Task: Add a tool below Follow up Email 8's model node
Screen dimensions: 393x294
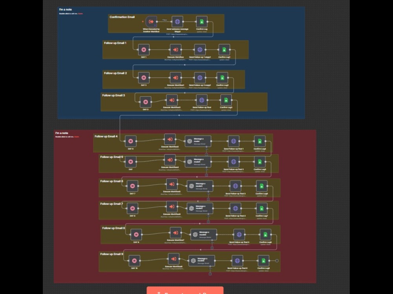Action: pos(212,248)
